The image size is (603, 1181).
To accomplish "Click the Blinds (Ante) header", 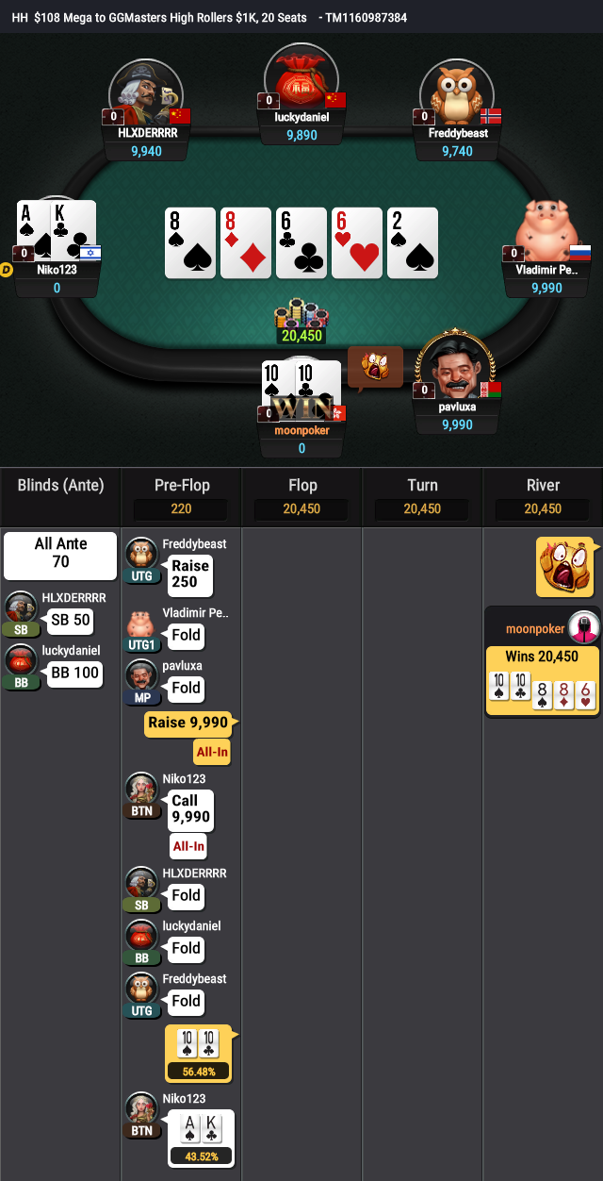I will [x=60, y=486].
